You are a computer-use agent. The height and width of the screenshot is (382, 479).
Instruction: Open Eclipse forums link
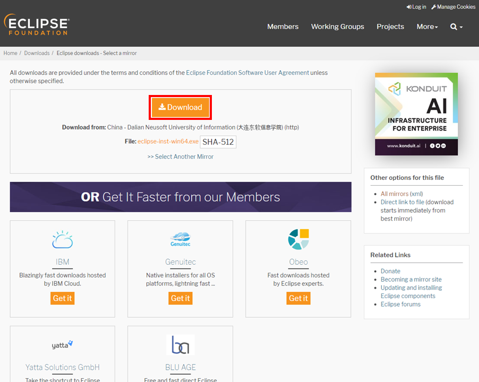(400, 304)
